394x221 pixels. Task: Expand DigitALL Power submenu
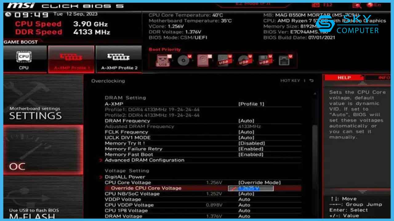point(125,177)
